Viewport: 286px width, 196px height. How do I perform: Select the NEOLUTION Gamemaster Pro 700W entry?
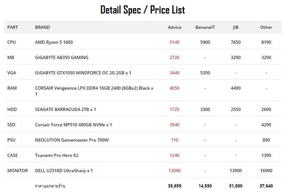[72, 140]
